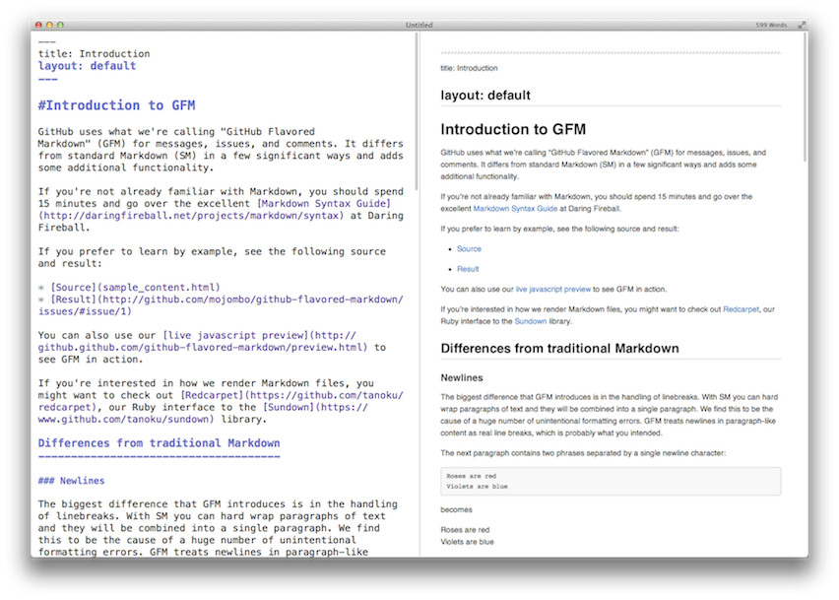Open the Sundown link in preview
The width and height of the screenshot is (839, 600).
[x=530, y=321]
